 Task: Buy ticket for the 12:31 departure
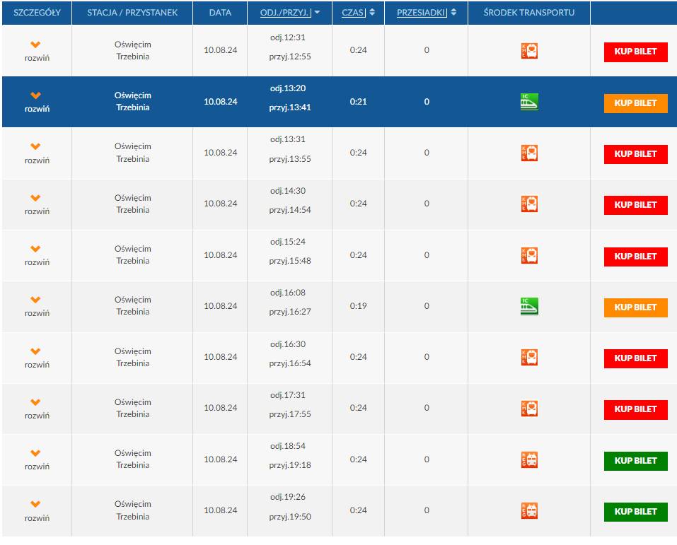coord(635,52)
